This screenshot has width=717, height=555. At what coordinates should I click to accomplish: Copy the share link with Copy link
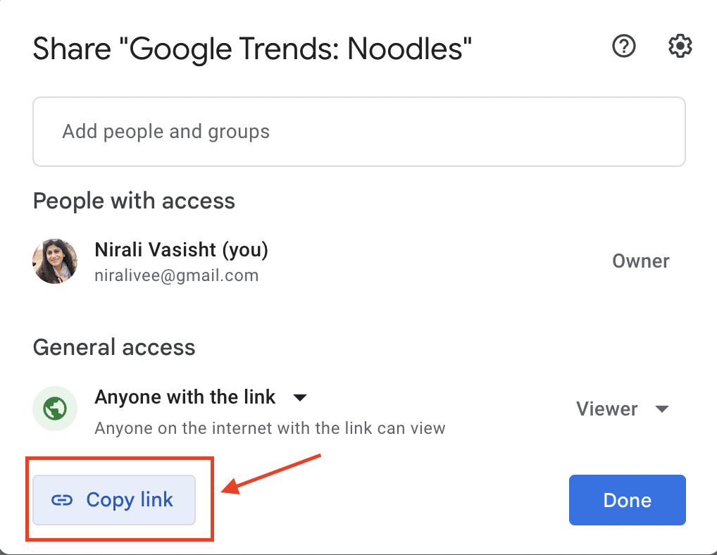click(114, 499)
